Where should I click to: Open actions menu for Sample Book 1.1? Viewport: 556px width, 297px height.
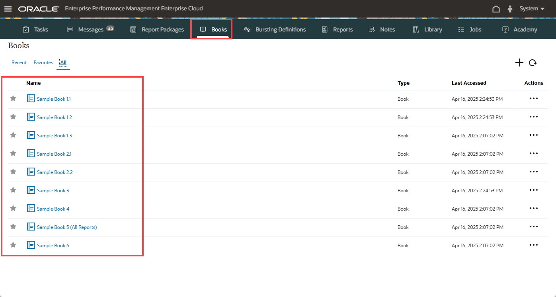point(534,99)
